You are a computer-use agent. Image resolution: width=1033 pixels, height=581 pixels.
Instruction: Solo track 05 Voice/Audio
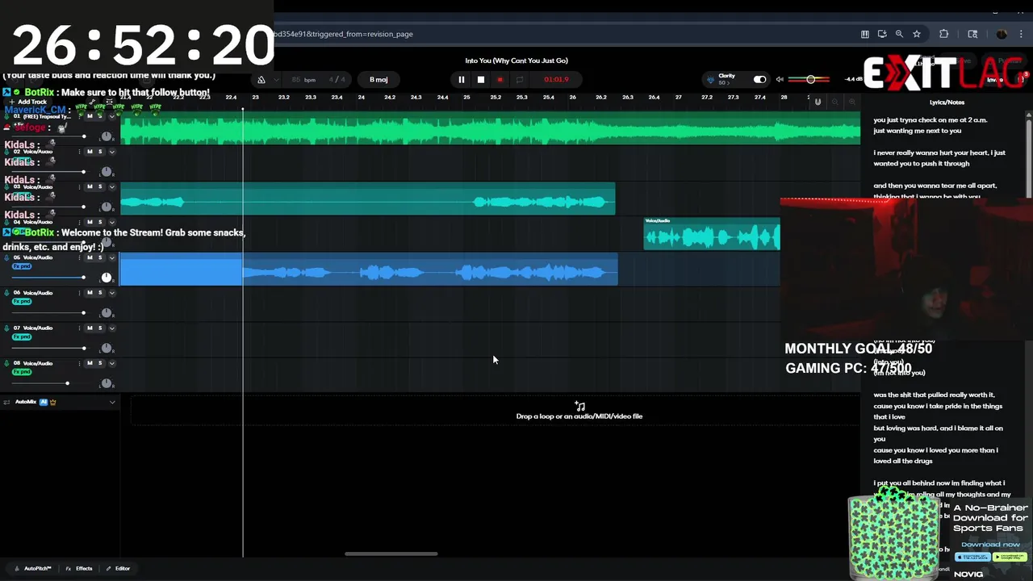(x=100, y=257)
